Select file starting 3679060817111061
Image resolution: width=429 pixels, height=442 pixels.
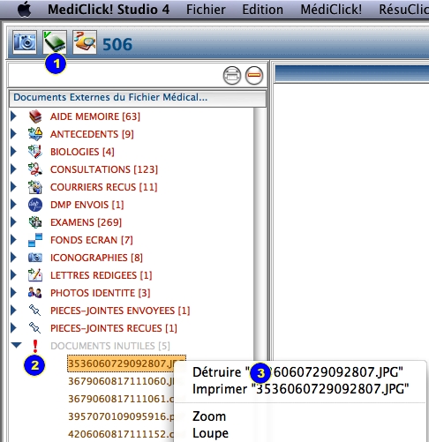[121, 399]
